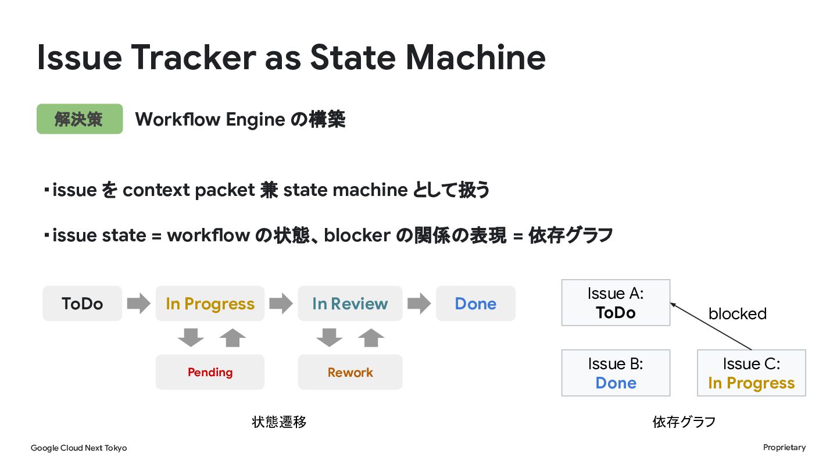Click the Issue A: ToDo node
Viewport: 837px width, 471px height.
pos(616,303)
